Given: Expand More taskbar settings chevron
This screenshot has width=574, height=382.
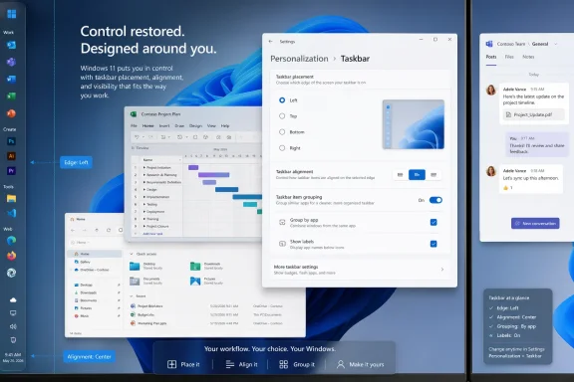Looking at the screenshot, I should 442,270.
